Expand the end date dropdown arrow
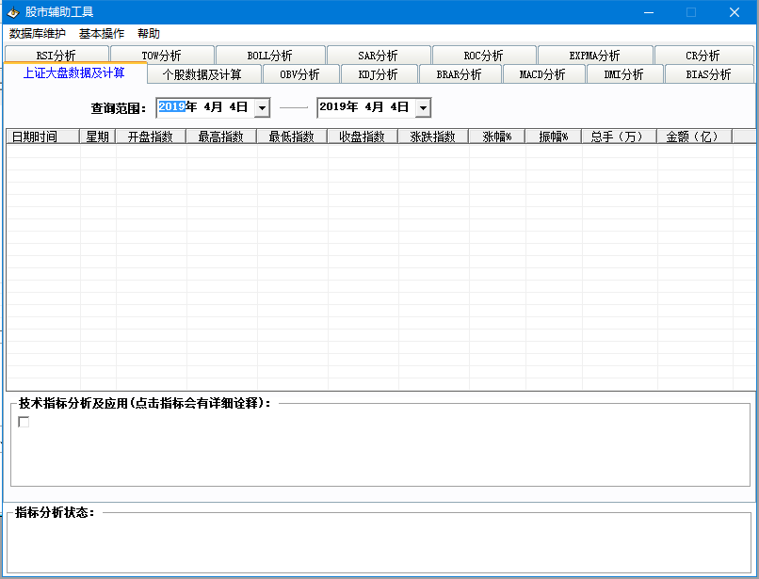The image size is (759, 579). point(423,108)
